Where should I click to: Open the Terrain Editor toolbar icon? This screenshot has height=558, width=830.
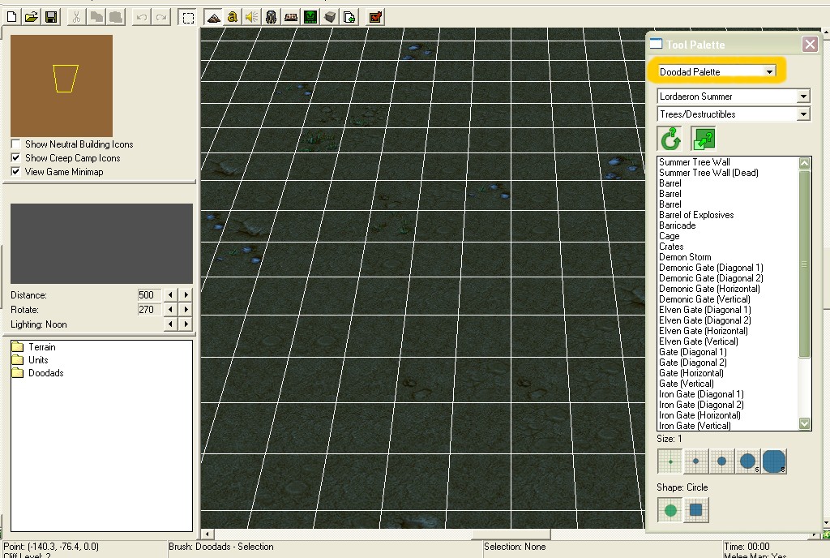213,18
